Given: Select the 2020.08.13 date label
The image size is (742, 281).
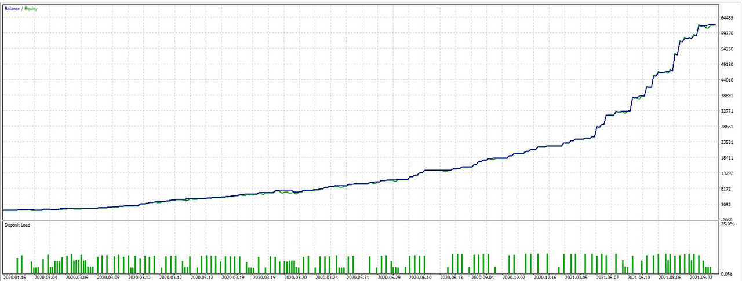Looking at the screenshot, I should tap(452, 278).
